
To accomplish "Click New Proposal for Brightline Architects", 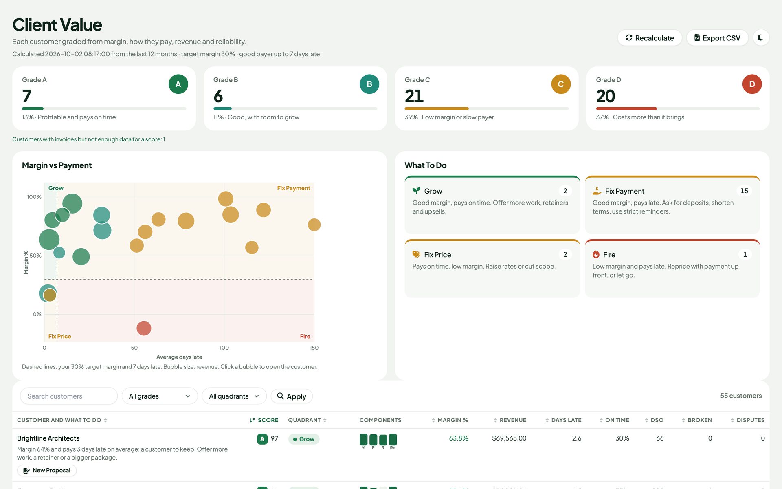I will click(47, 470).
